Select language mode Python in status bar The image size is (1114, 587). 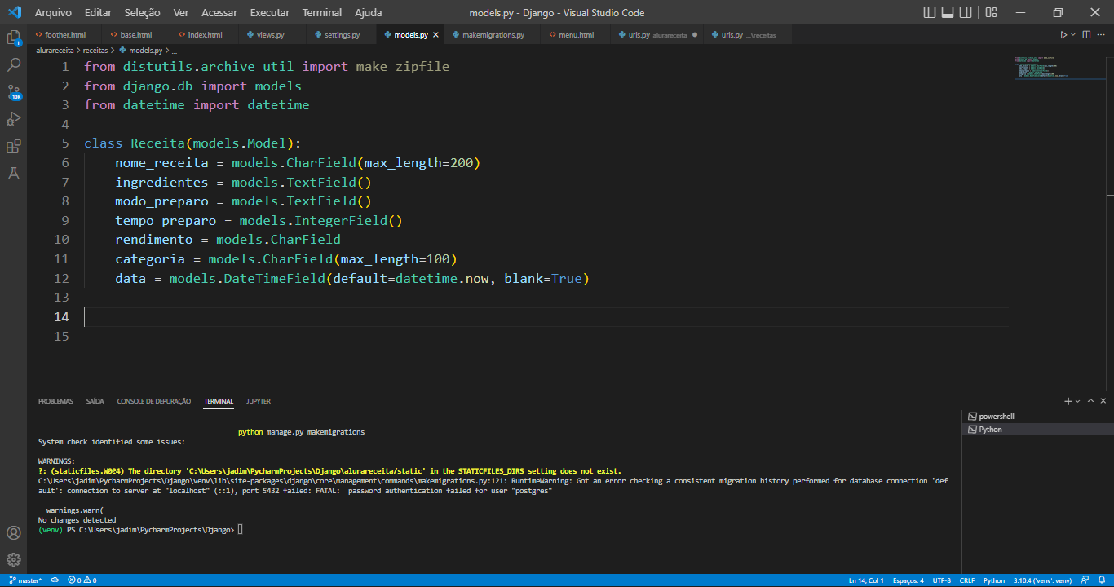coord(994,580)
